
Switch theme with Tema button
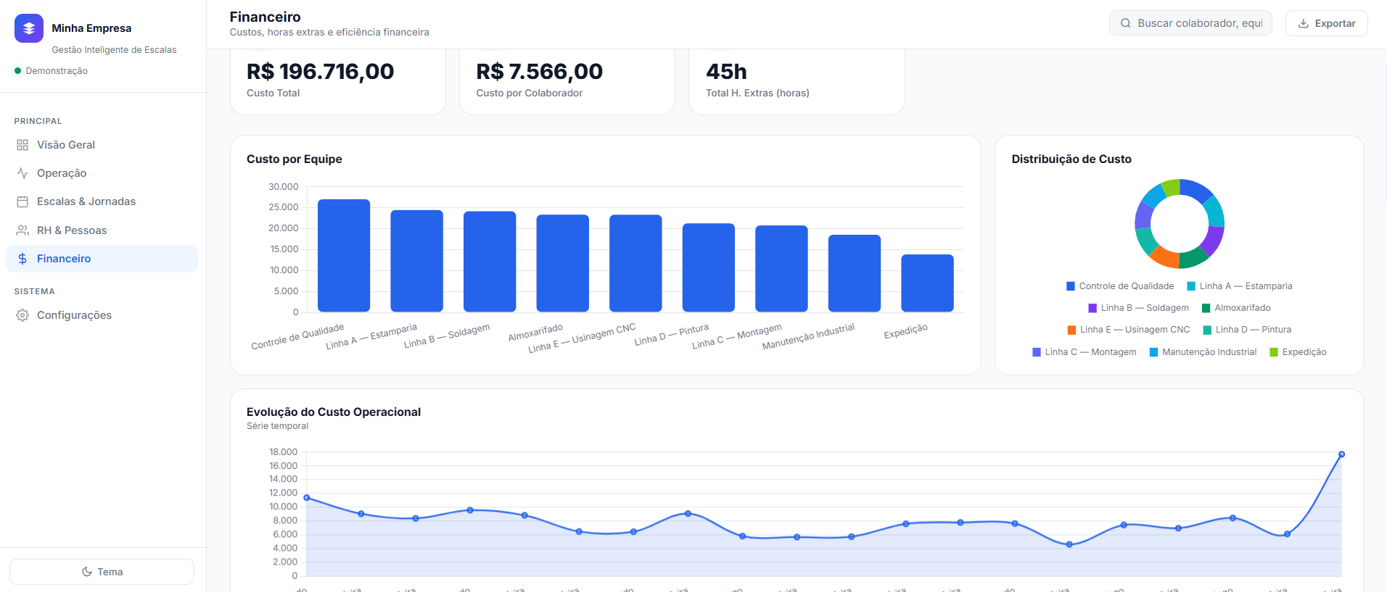tap(102, 572)
